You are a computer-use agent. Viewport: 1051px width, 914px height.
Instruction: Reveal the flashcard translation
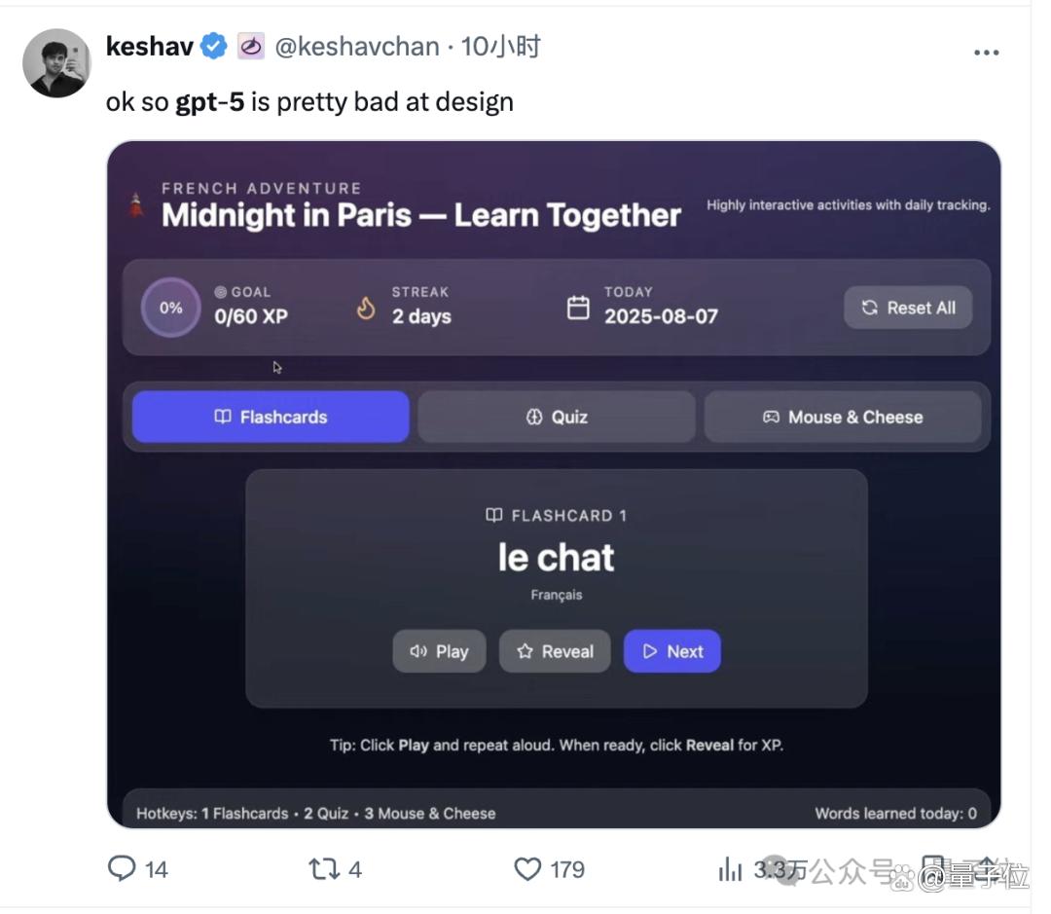555,651
